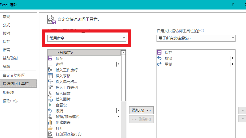Click the info icon beside 自定义快速访问工具栏(Q)

[202, 30]
